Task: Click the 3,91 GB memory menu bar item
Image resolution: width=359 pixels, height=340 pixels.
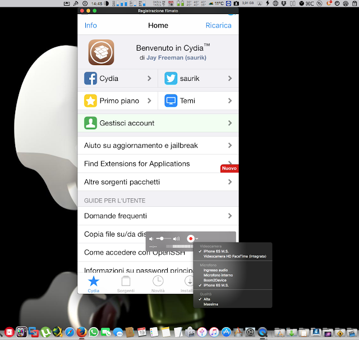Action: 248,3
